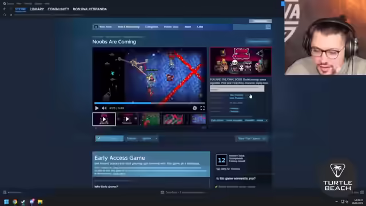Select the green gameplay screenshot thumbnail
This screenshot has width=366, height=206.
point(150,119)
